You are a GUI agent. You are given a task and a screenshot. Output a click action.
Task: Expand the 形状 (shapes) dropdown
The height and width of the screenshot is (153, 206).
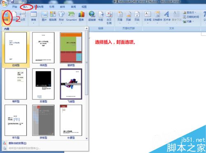click(x=61, y=18)
